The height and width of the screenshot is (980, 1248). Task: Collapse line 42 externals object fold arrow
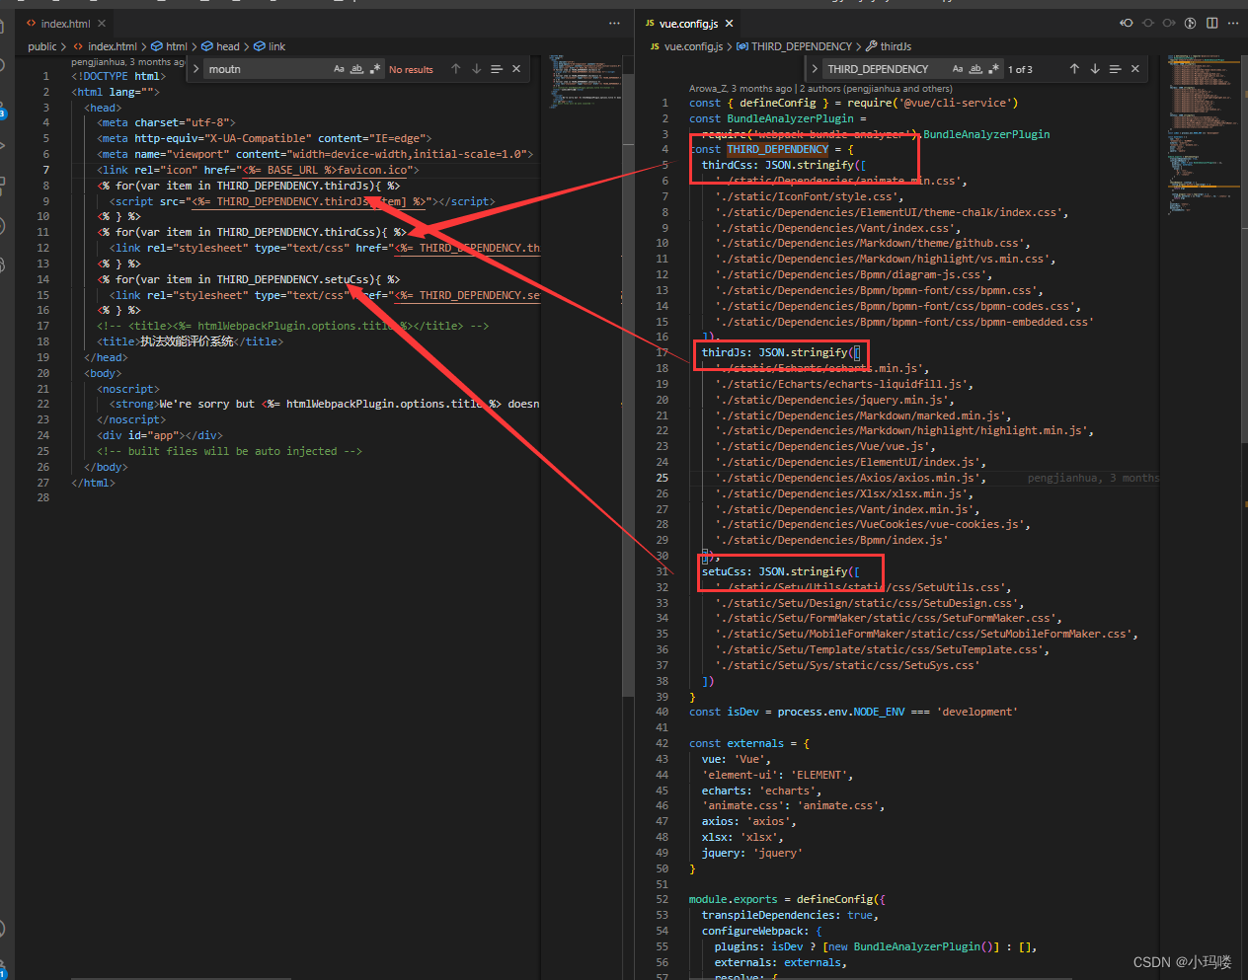pos(679,742)
